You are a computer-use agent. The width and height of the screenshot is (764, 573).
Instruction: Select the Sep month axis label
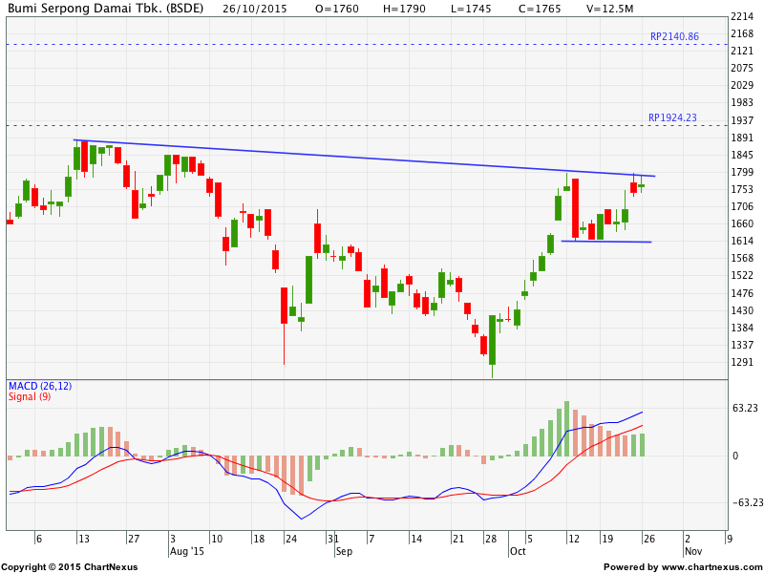tap(344, 551)
